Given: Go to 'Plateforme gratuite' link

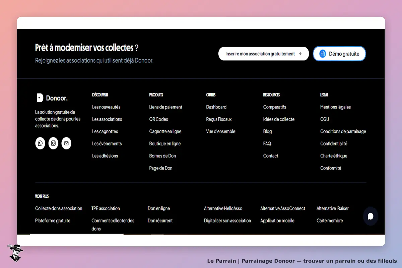Looking at the screenshot, I should pos(53,221).
